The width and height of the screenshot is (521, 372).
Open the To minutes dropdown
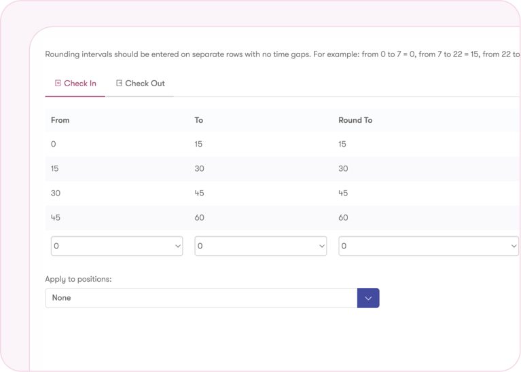coord(261,246)
